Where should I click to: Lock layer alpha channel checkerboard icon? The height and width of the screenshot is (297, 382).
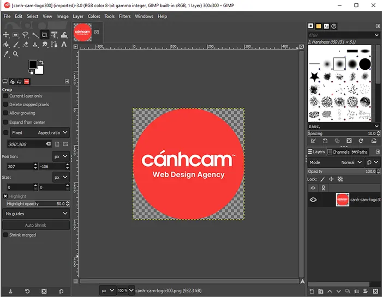[x=340, y=179]
